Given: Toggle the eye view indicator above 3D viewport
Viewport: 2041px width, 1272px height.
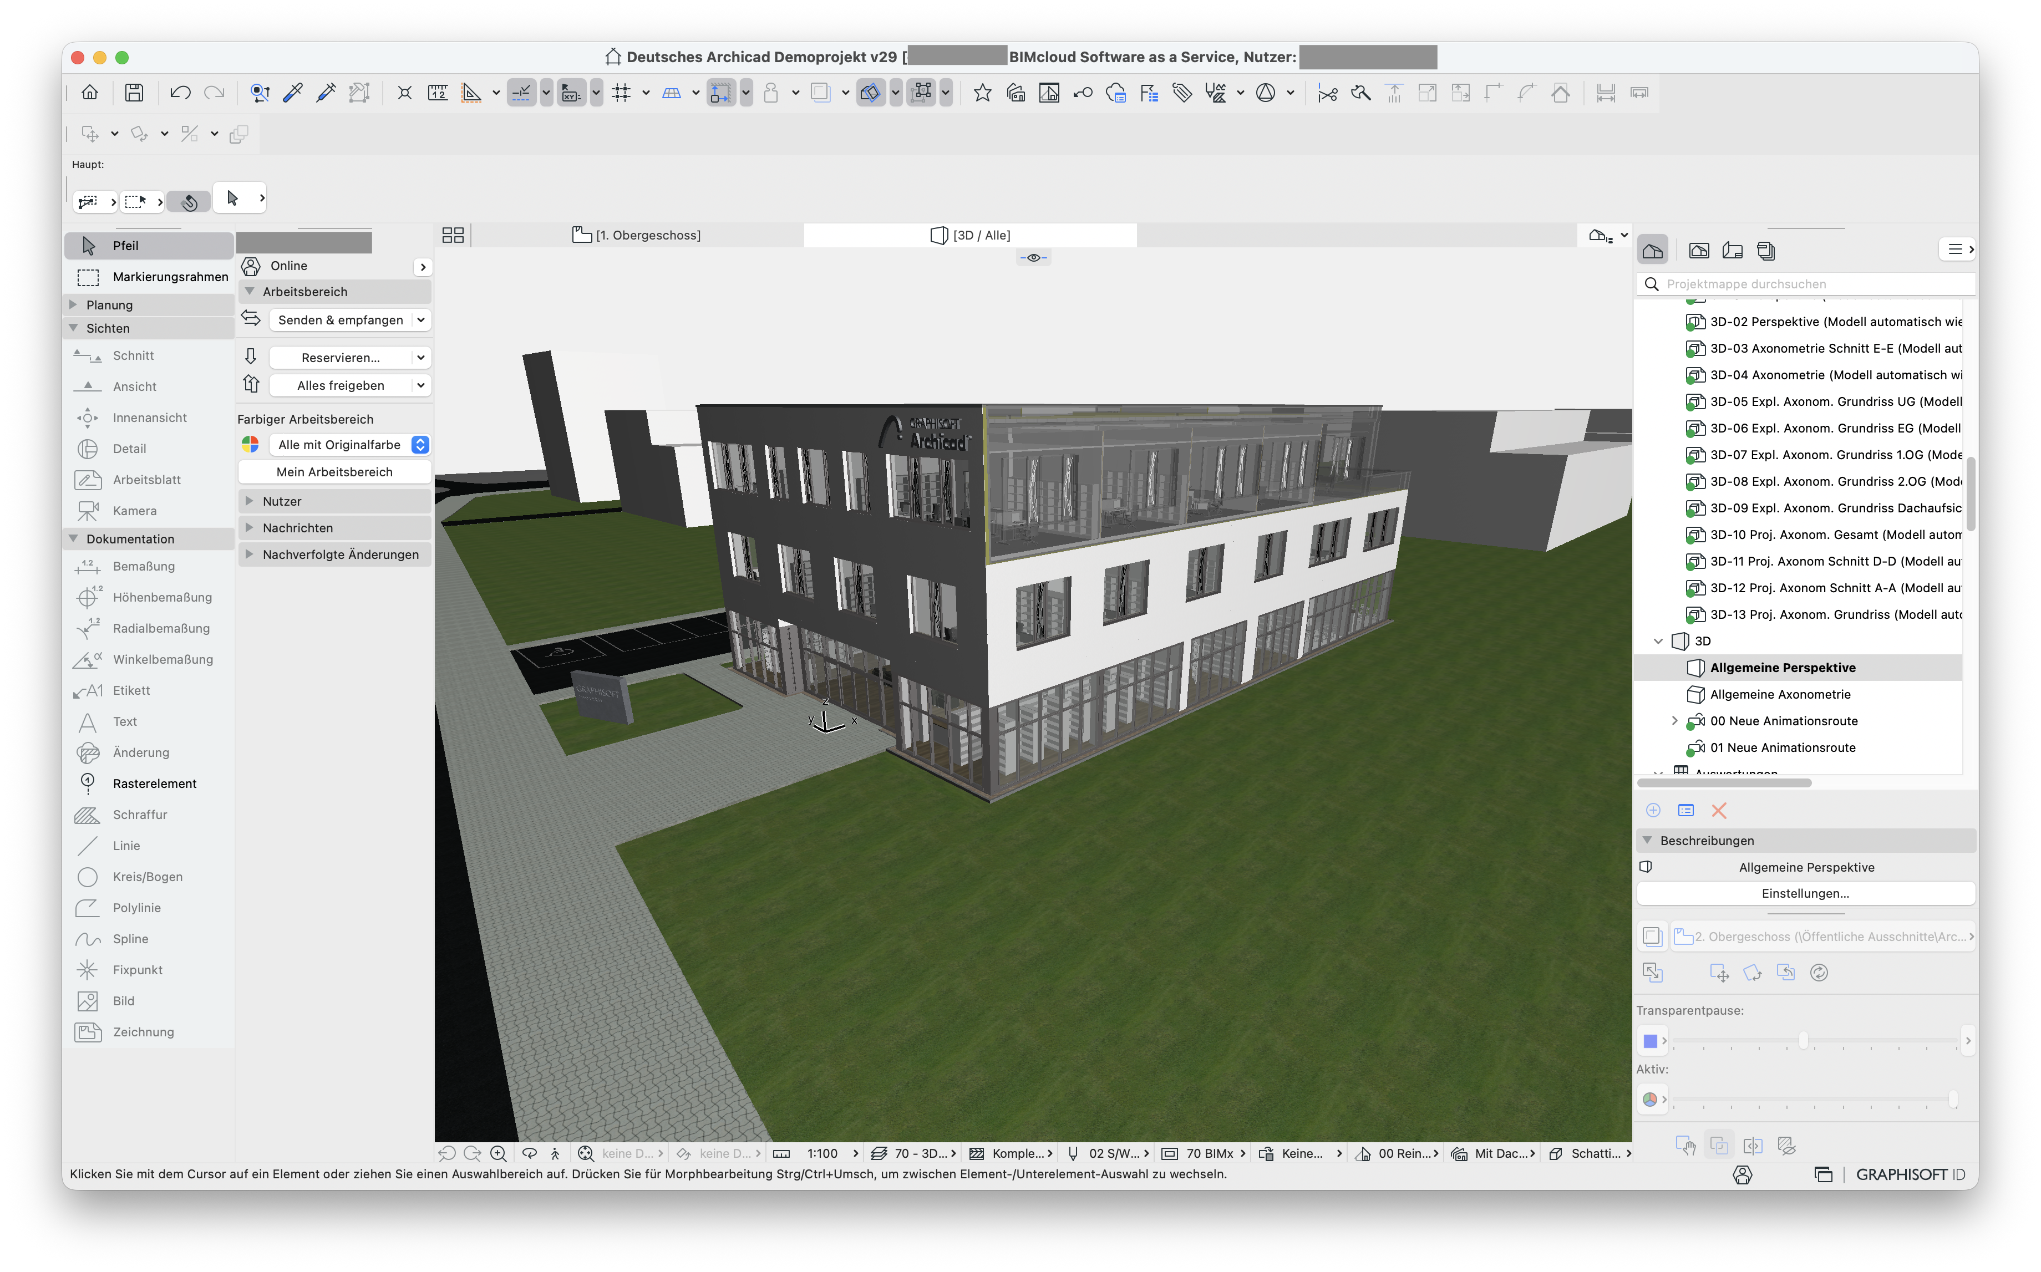Looking at the screenshot, I should click(1033, 257).
